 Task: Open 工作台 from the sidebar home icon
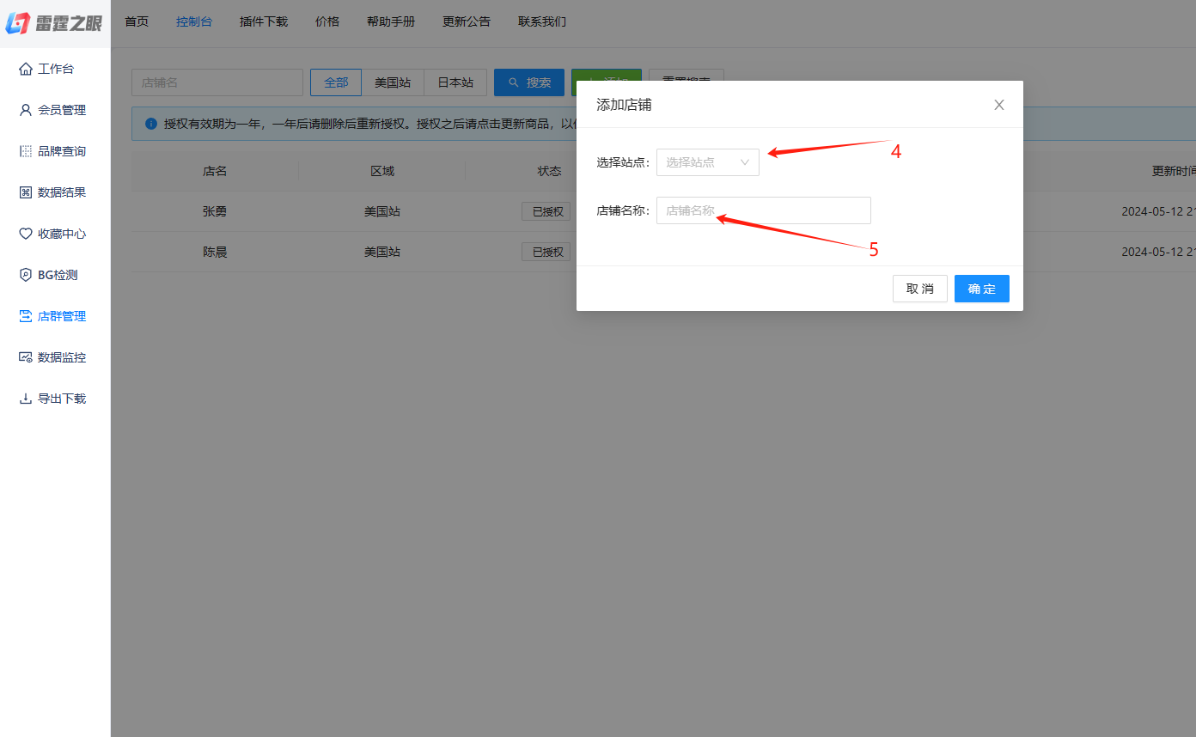click(26, 69)
